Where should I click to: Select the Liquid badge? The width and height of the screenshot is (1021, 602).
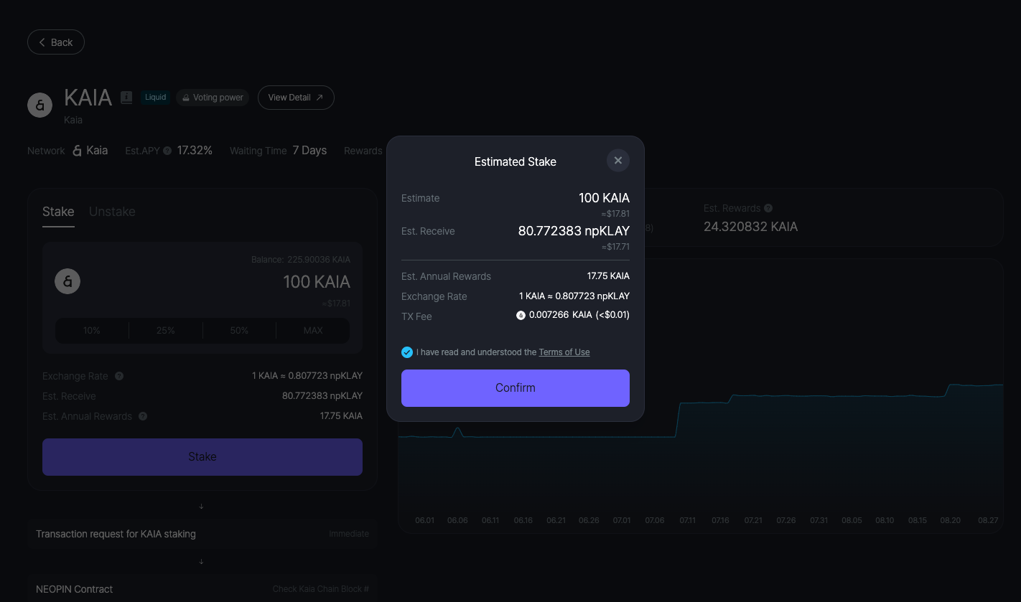[155, 98]
